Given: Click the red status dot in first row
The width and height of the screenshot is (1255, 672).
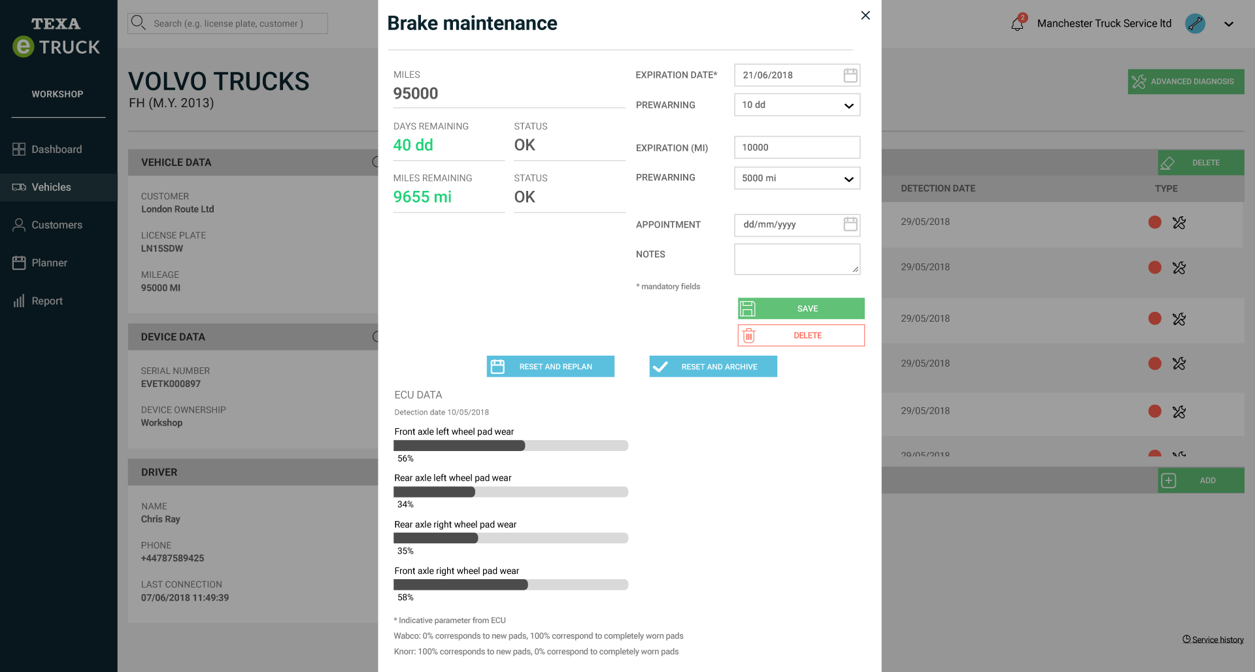Looking at the screenshot, I should tap(1155, 222).
